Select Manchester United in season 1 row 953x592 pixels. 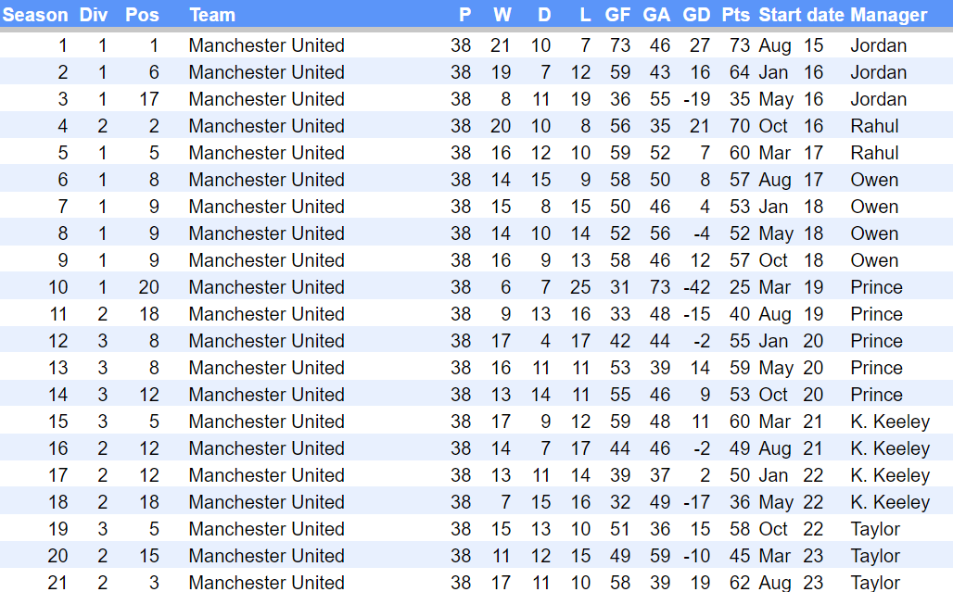click(x=266, y=45)
